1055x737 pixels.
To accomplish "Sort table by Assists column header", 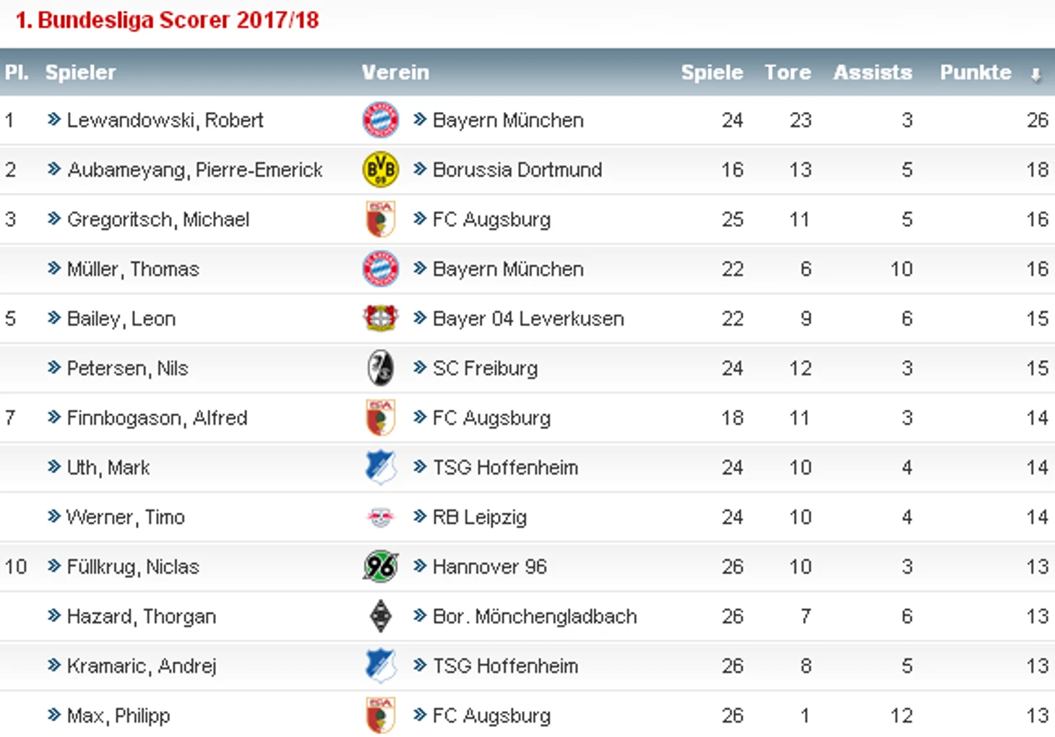I will coord(872,72).
